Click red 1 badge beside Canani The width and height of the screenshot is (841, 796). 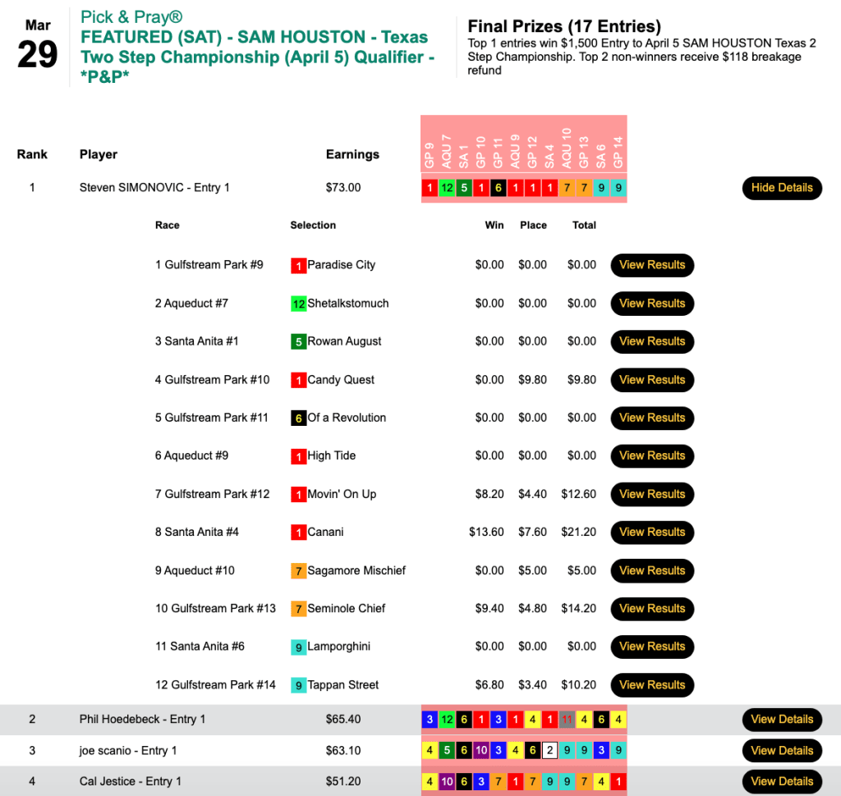298,532
